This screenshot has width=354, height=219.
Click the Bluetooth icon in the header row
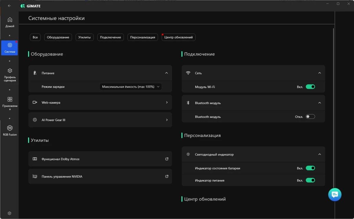pyautogui.click(x=188, y=103)
